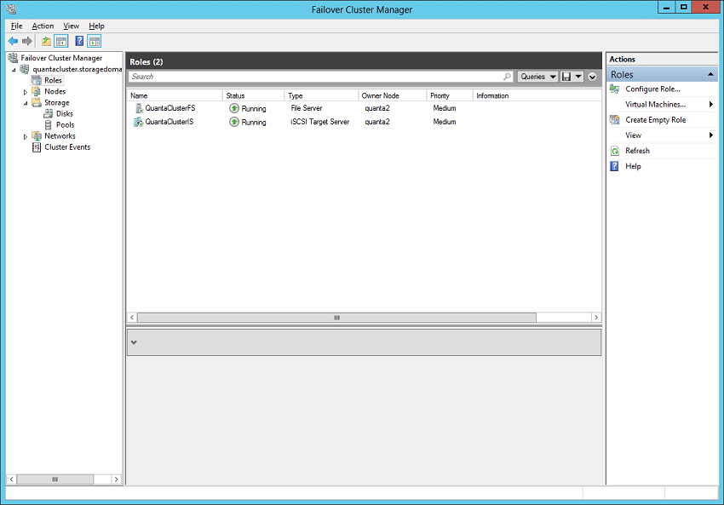Toggle the show/hide action pane icon

(x=95, y=41)
